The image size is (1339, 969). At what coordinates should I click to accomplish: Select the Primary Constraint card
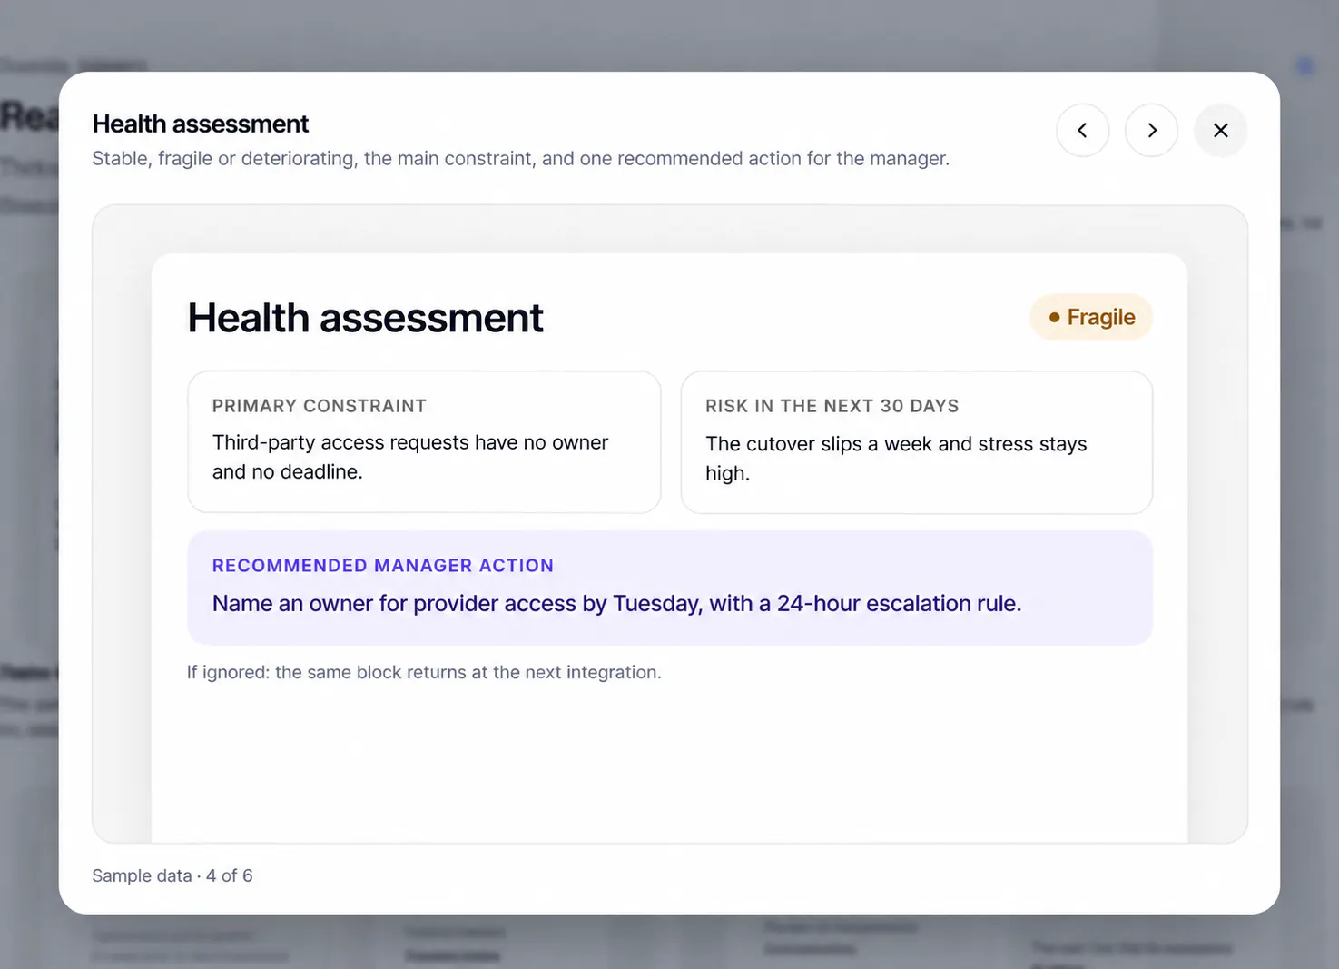[424, 441]
